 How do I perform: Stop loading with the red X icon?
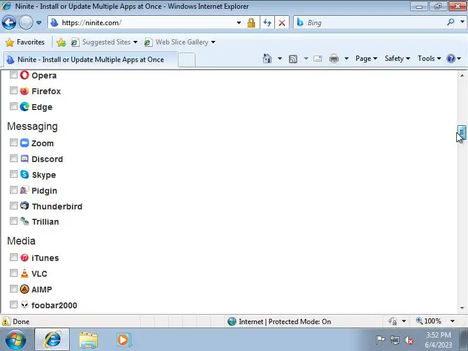pos(282,23)
